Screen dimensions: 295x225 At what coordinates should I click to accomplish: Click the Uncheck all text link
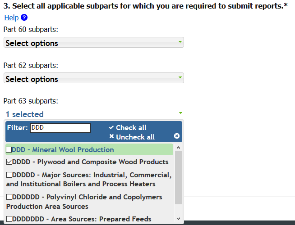coord(135,137)
